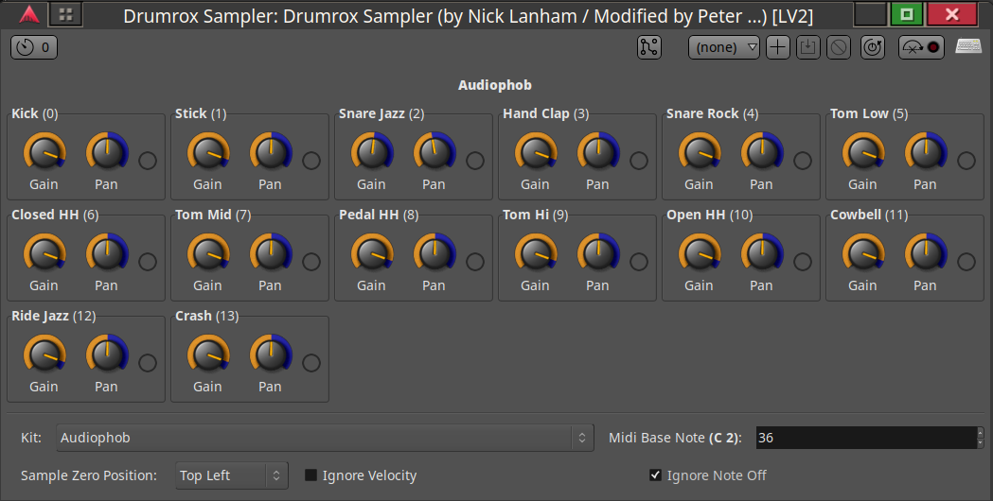993x501 pixels.
Task: Click the Tom Mid (7) Gain knob
Action: tap(208, 253)
